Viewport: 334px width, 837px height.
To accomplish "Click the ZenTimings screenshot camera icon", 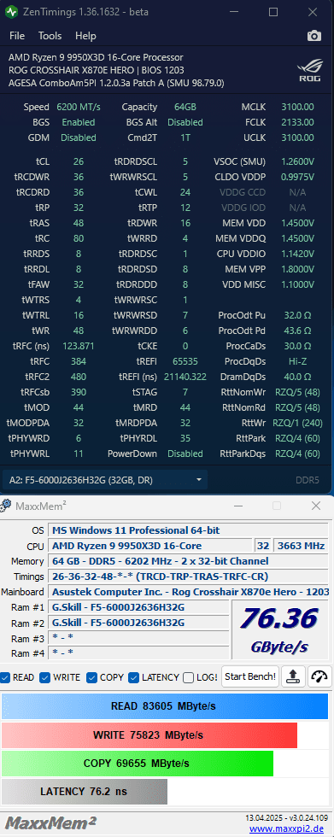I will 314,36.
